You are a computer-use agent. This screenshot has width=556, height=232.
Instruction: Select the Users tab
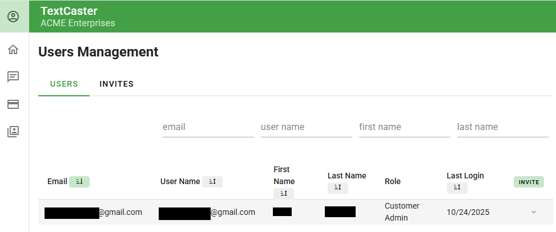(64, 84)
